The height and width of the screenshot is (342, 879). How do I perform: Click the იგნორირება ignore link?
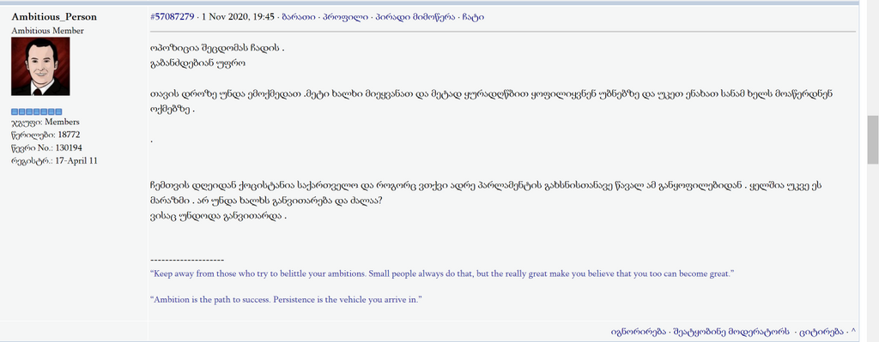coord(638,332)
